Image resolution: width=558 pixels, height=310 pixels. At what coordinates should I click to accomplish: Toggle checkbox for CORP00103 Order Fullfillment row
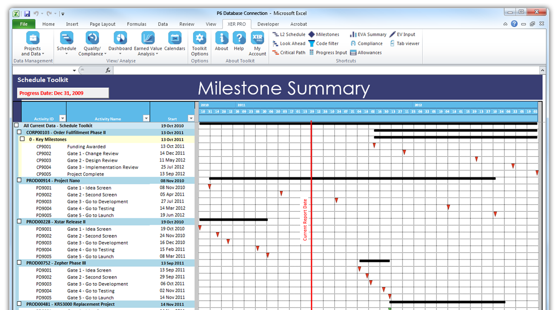[19, 132]
